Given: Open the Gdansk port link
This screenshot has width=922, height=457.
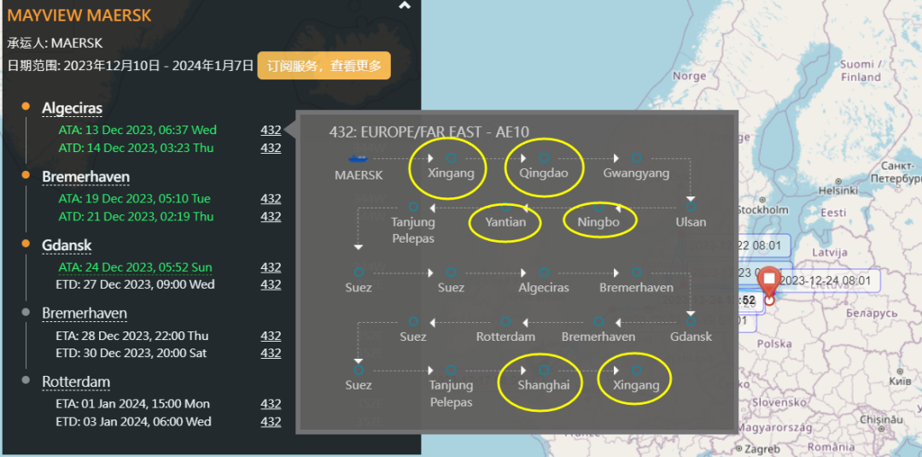Looking at the screenshot, I should point(67,245).
